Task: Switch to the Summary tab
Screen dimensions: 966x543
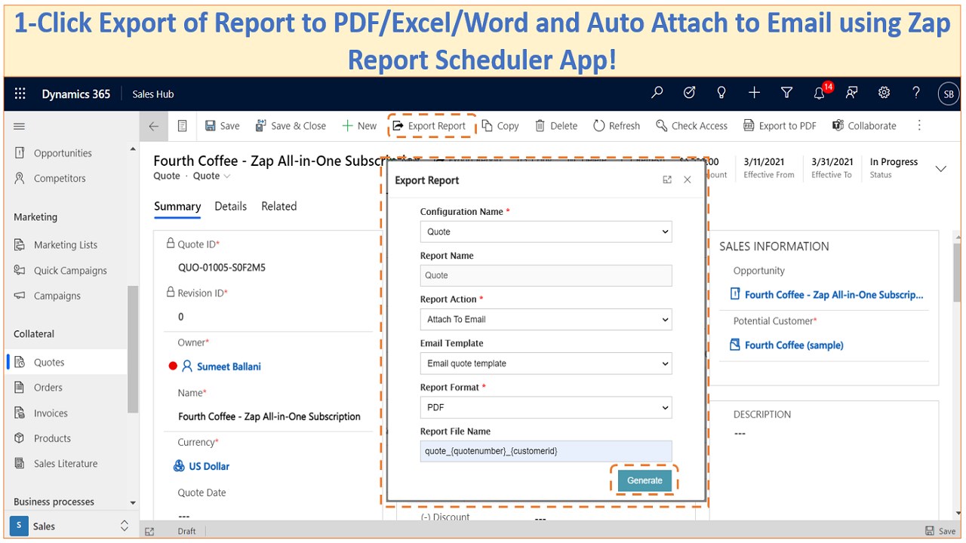Action: (x=177, y=207)
